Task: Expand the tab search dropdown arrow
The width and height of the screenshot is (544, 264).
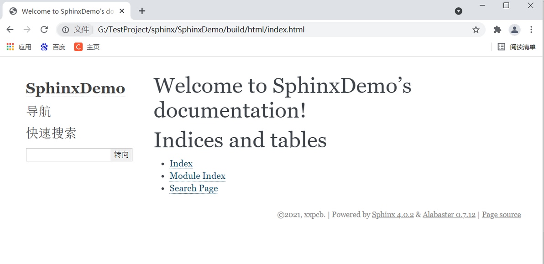Action: coord(459,11)
